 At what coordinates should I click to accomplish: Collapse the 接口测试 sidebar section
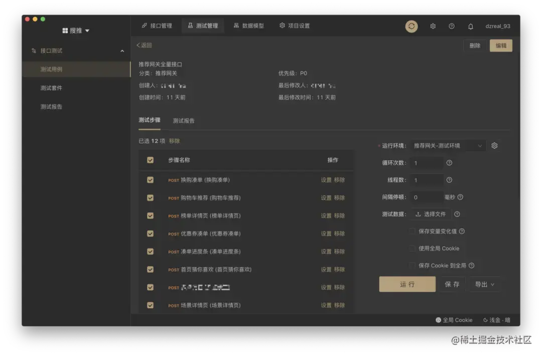pyautogui.click(x=122, y=51)
